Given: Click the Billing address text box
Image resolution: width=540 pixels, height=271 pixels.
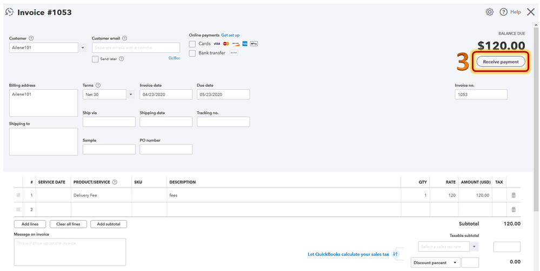Looking at the screenshot, I should [x=44, y=103].
